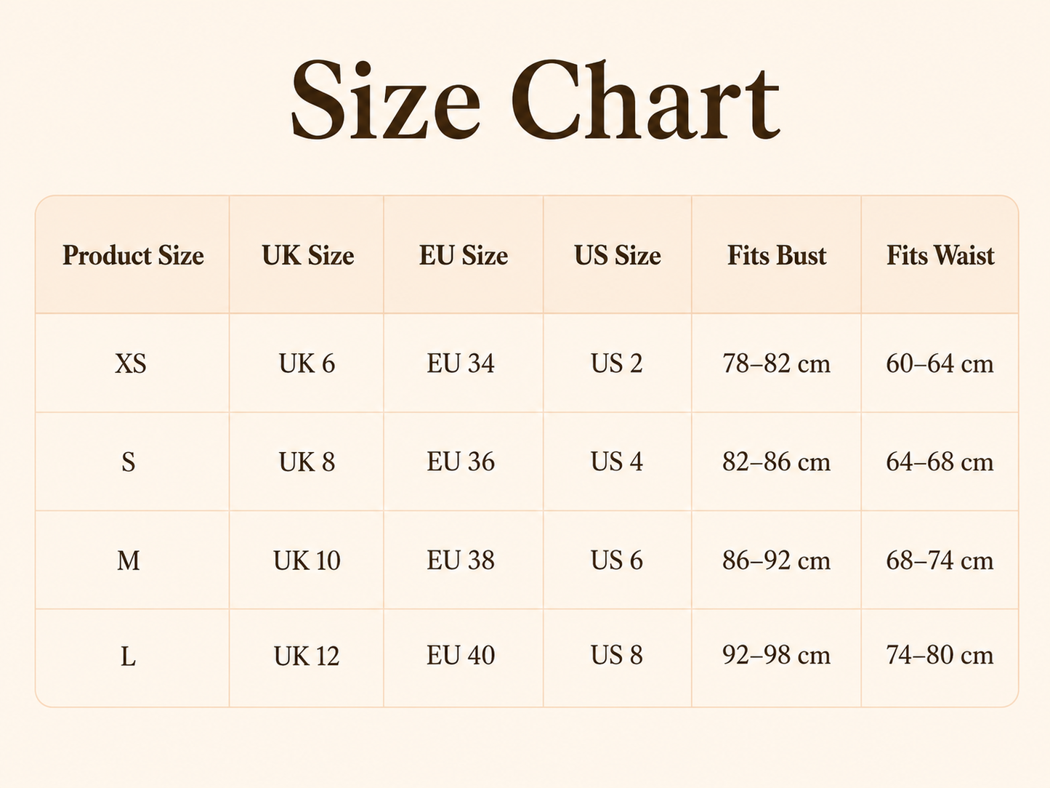Click the 64–68 cm waist cell
The height and width of the screenshot is (788, 1050).
(x=940, y=462)
